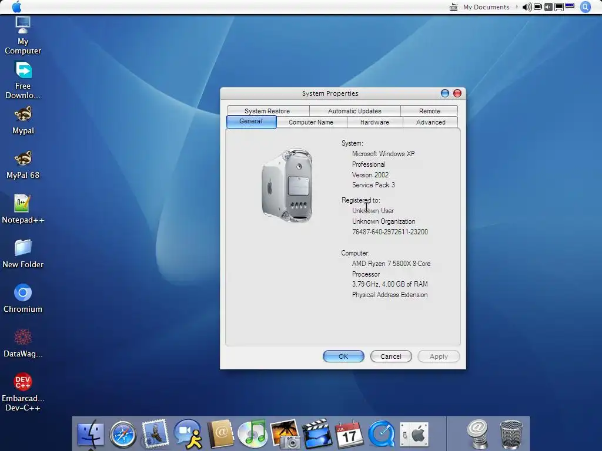602x451 pixels.
Task: Click the text Service Pack 3
Action: click(x=373, y=185)
